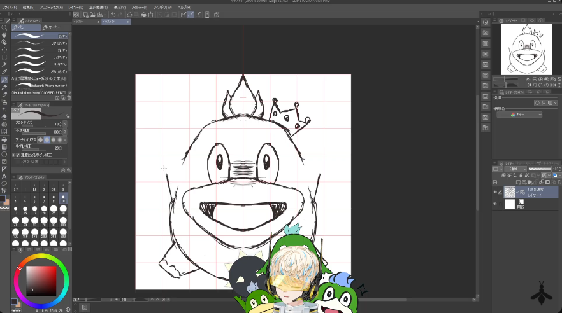The width and height of the screenshot is (562, 313).
Task: Click the layer opacity slider
Action: coord(540,169)
